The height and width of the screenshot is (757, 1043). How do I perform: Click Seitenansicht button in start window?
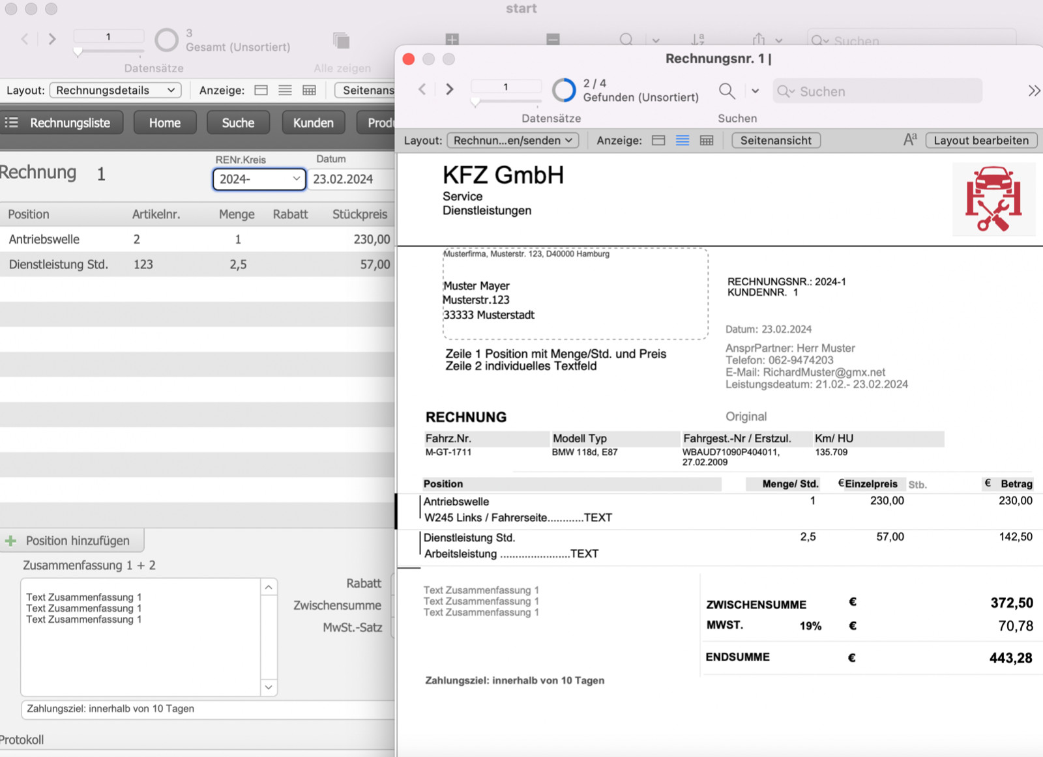365,90
